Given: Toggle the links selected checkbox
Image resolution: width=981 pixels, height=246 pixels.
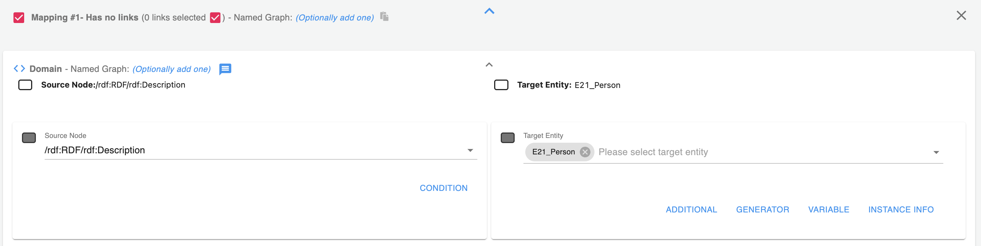Looking at the screenshot, I should (215, 18).
